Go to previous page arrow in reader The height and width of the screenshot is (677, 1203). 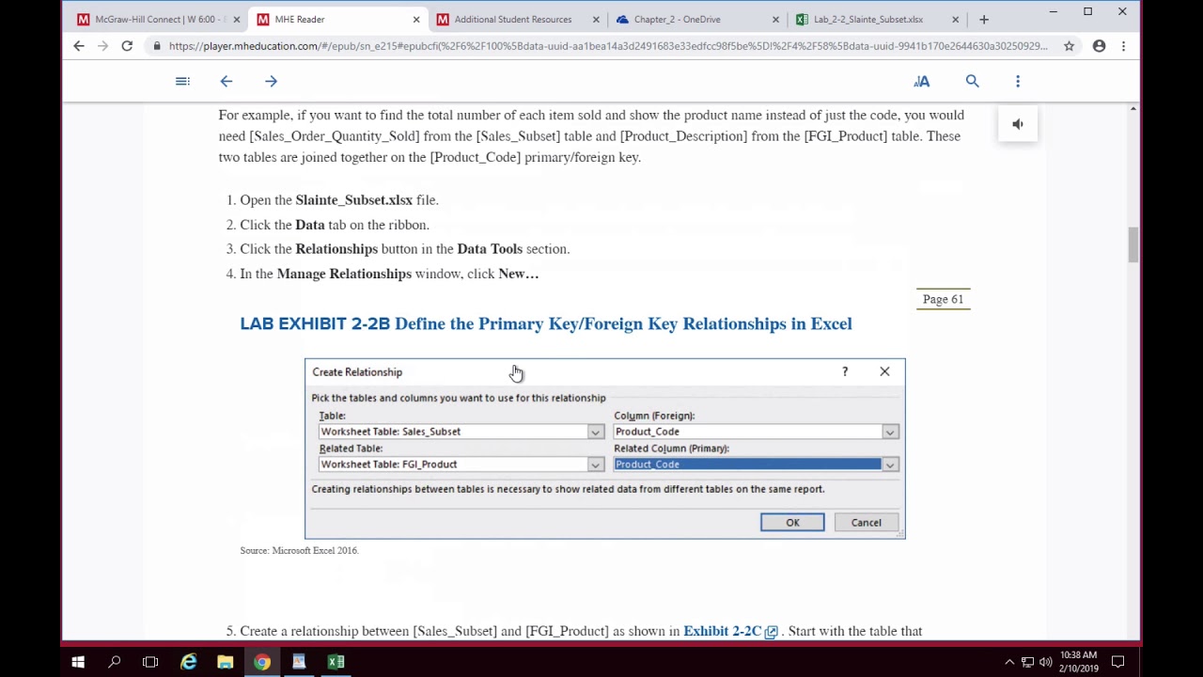click(x=227, y=81)
